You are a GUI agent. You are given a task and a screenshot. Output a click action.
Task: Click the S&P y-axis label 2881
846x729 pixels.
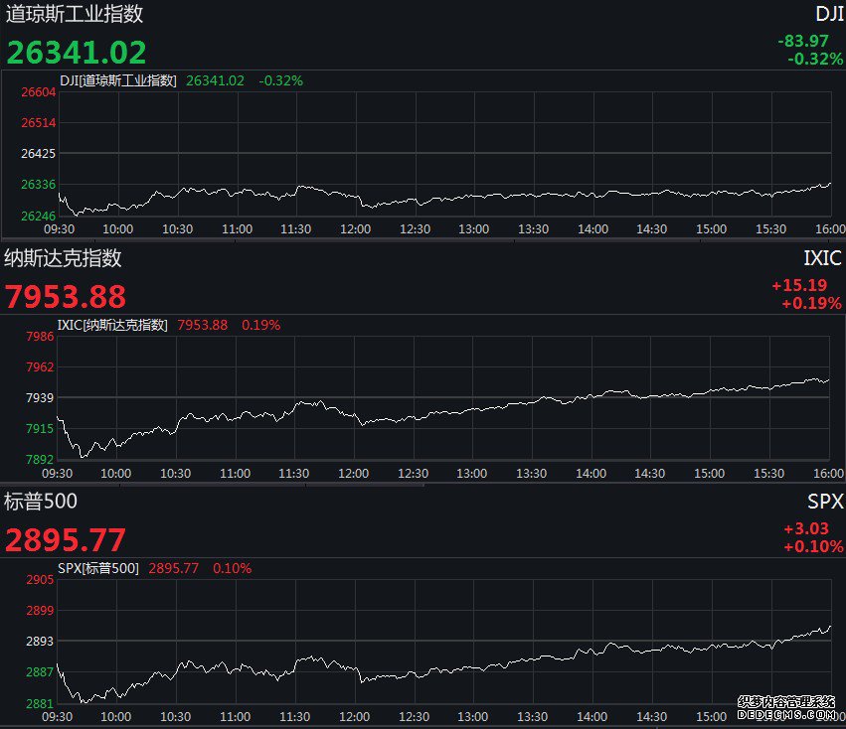pos(40,703)
